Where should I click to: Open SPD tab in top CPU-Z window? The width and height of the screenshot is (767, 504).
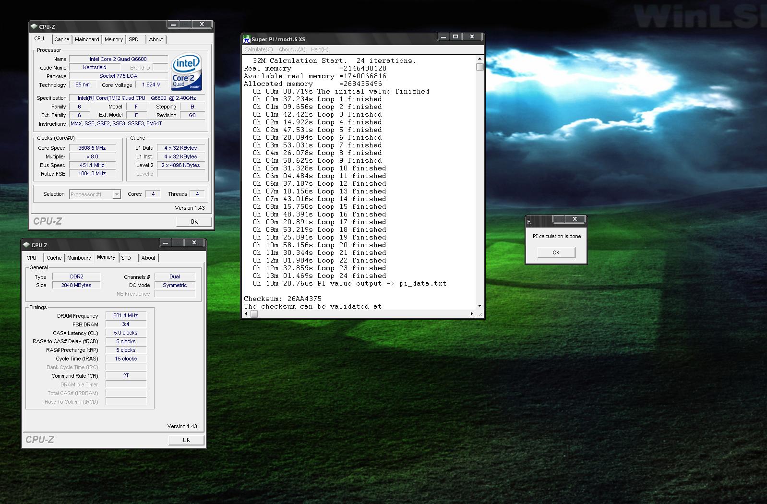[134, 39]
